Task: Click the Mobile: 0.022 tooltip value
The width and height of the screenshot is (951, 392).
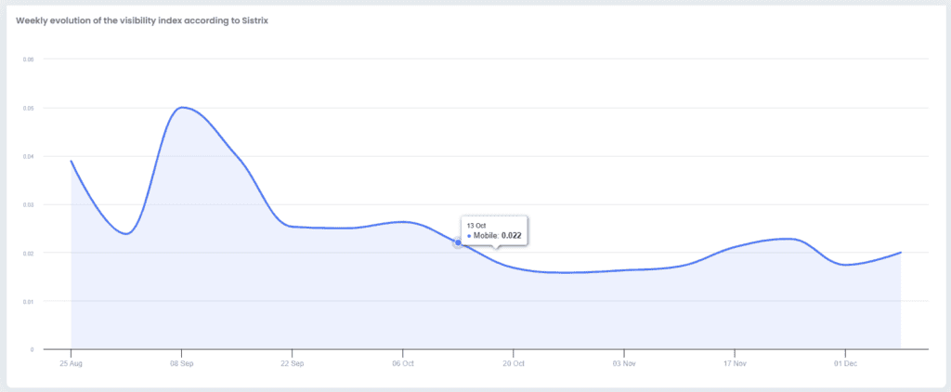Action: [498, 236]
